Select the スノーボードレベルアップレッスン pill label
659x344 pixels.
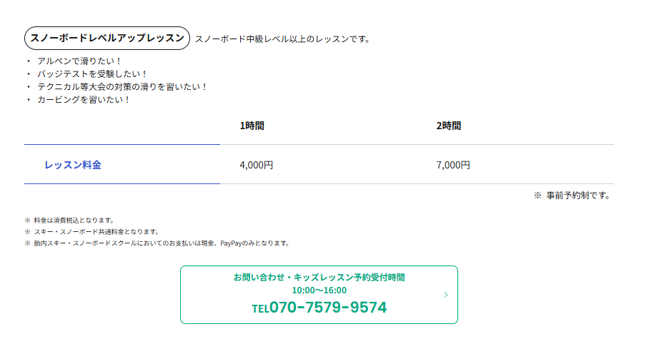107,38
